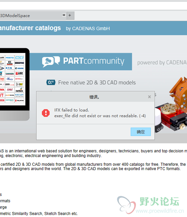Screen dimensions: 187x217
Task: Click the Hettich logo tile
Action: pos(19,90)
